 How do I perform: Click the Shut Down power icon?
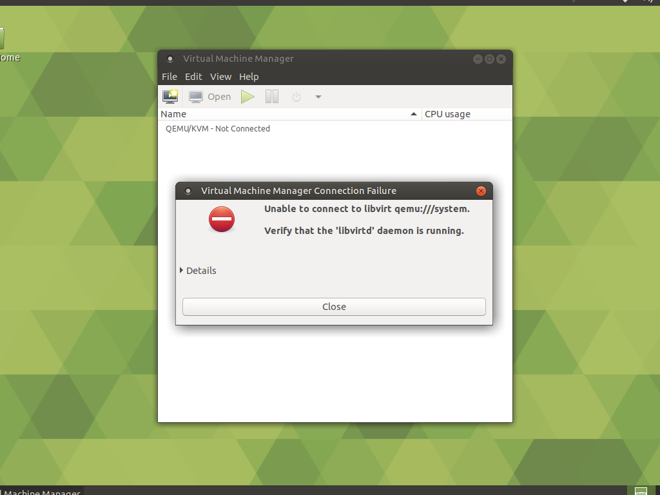[x=295, y=96]
